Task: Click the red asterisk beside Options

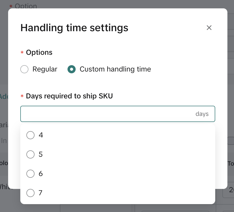Action: (22, 53)
